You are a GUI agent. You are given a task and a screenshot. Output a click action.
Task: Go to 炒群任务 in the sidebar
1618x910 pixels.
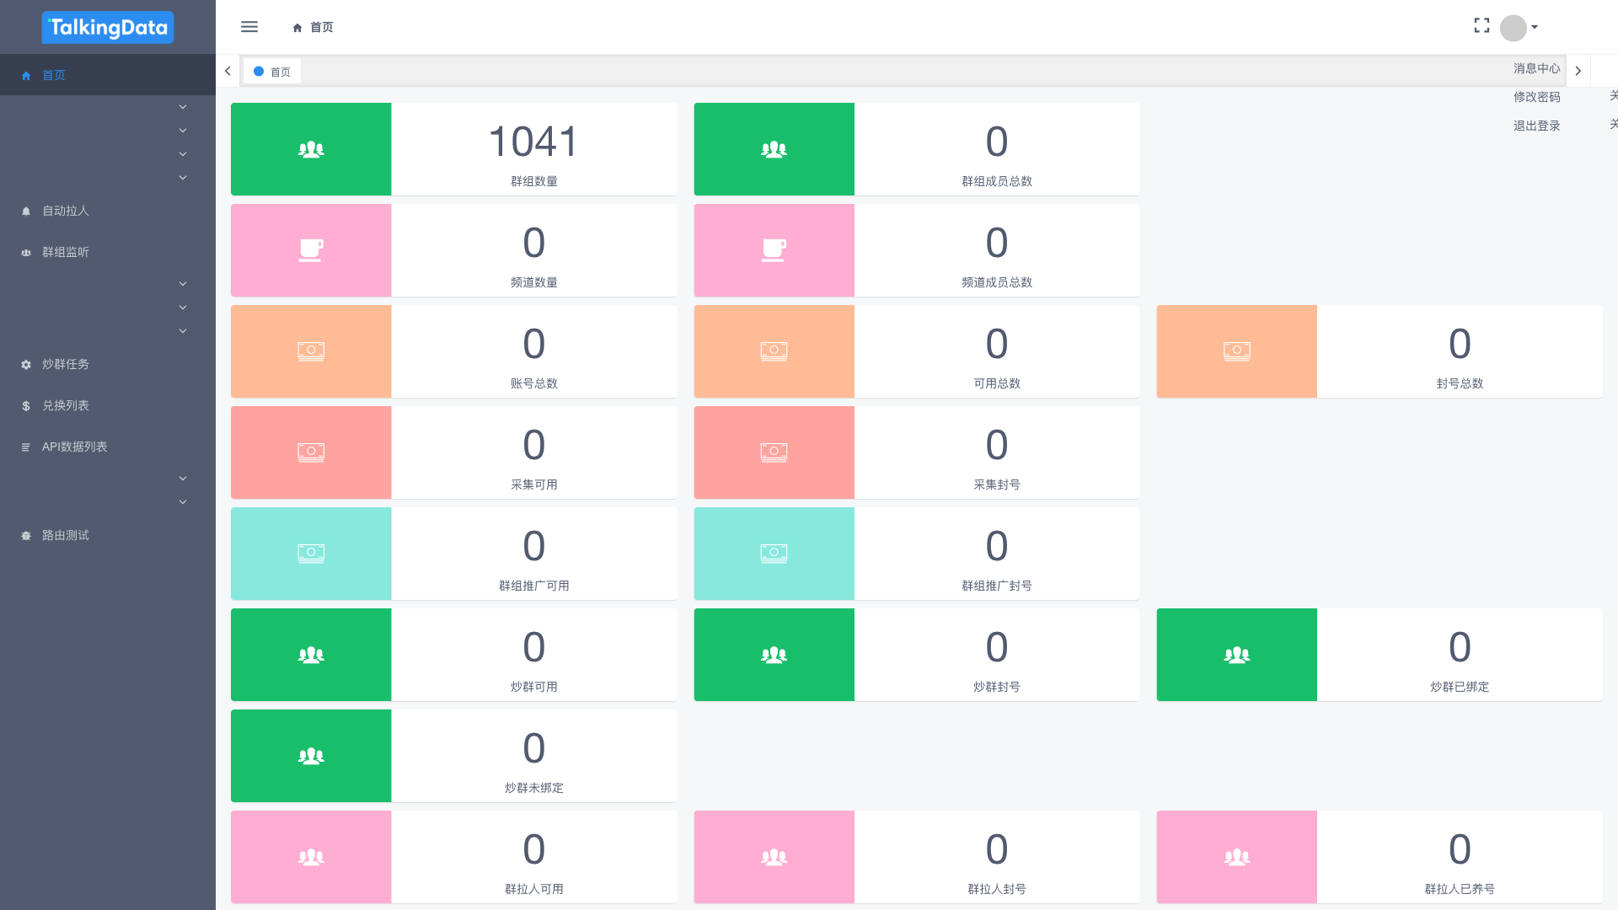click(x=66, y=364)
